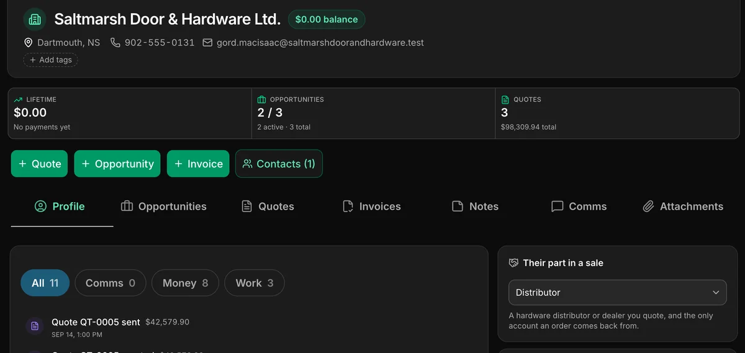Filter activity by All 11
This screenshot has height=353, width=745.
tap(45, 283)
